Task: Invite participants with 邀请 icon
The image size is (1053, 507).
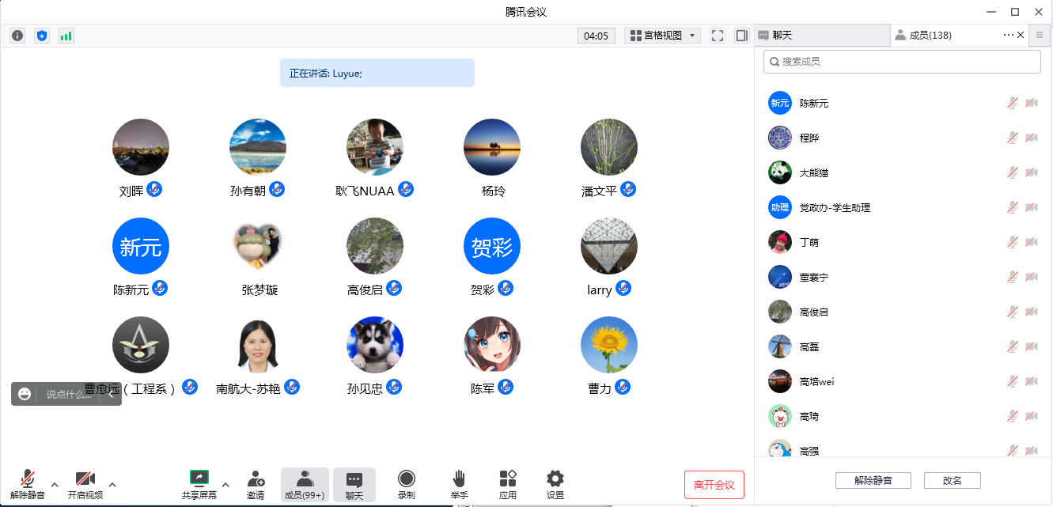Action: pos(256,484)
